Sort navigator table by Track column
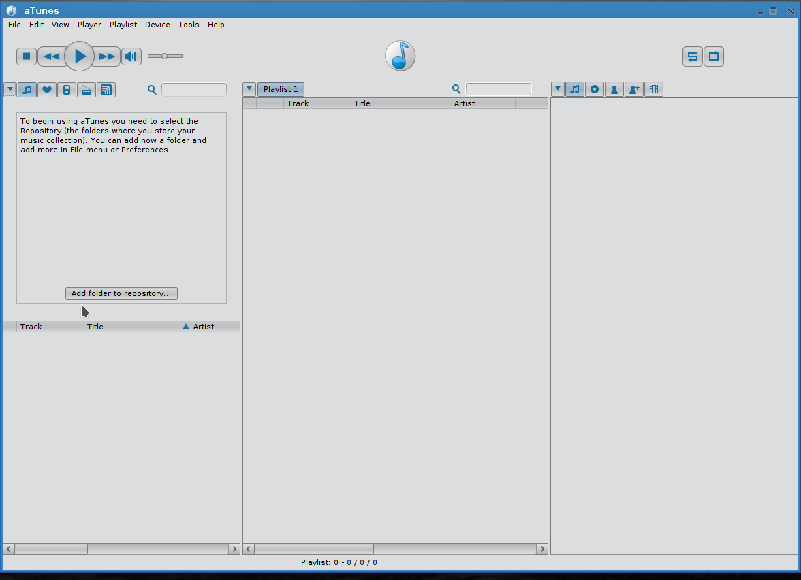The height and width of the screenshot is (580, 801). click(31, 327)
